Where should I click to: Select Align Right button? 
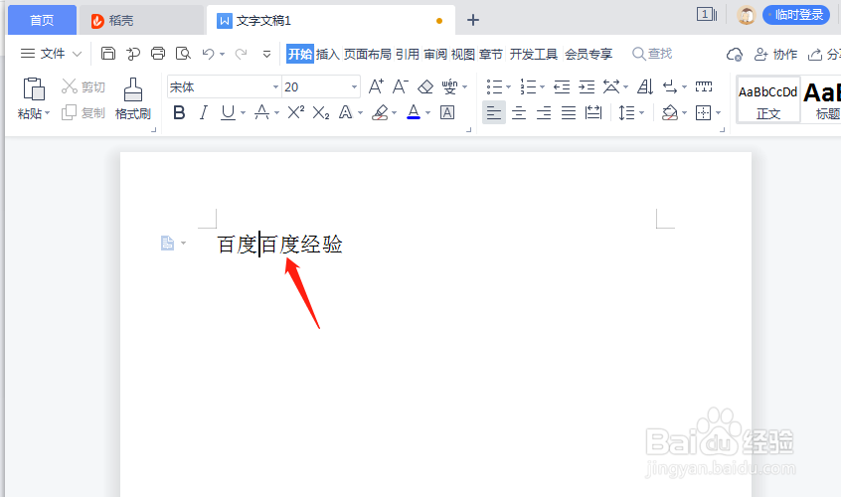click(544, 112)
